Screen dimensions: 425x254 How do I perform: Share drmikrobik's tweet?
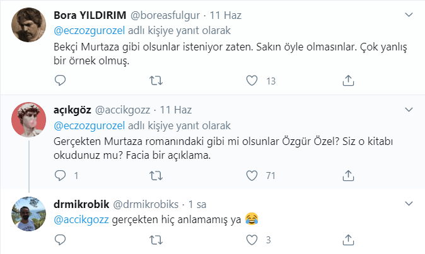(349, 240)
